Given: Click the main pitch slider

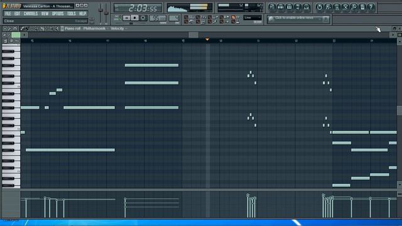Looking at the screenshot, I should click(x=106, y=13).
